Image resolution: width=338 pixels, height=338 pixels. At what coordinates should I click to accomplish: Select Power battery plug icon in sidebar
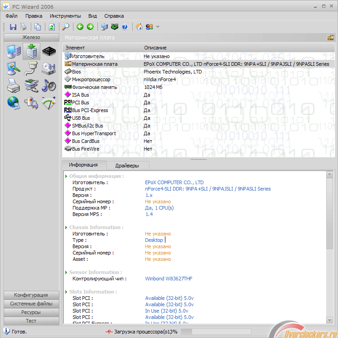[31, 103]
